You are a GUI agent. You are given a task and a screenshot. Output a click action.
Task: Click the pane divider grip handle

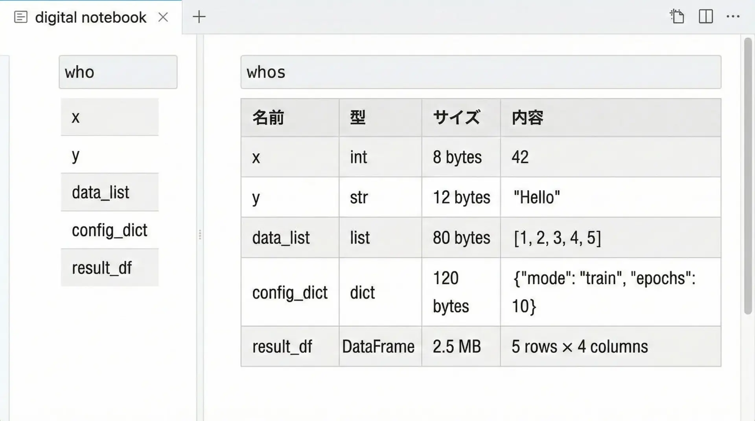(200, 235)
